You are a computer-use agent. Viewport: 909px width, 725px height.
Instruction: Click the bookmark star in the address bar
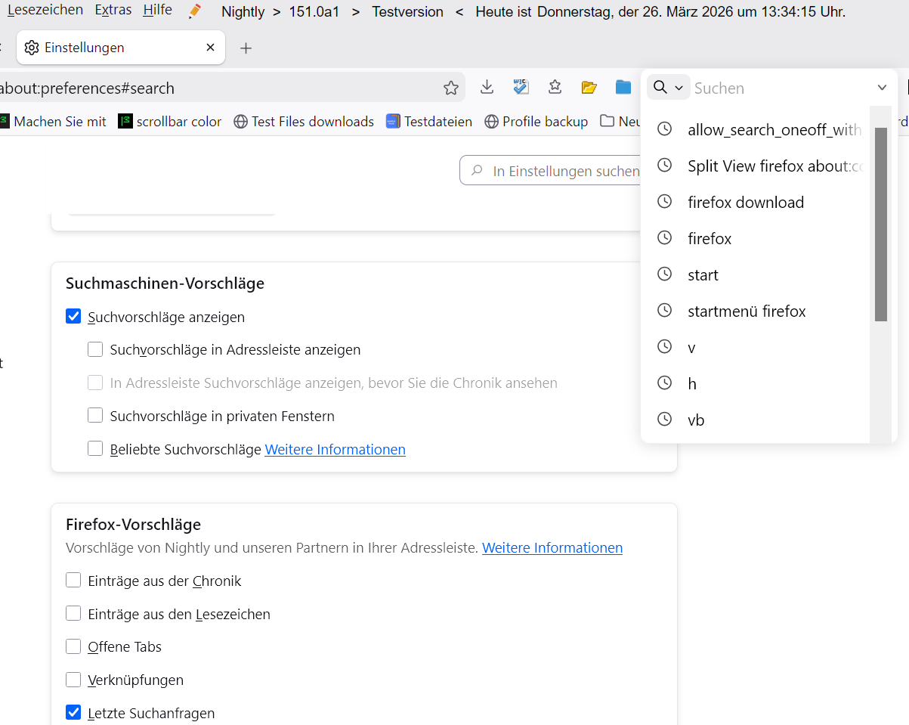pyautogui.click(x=451, y=88)
